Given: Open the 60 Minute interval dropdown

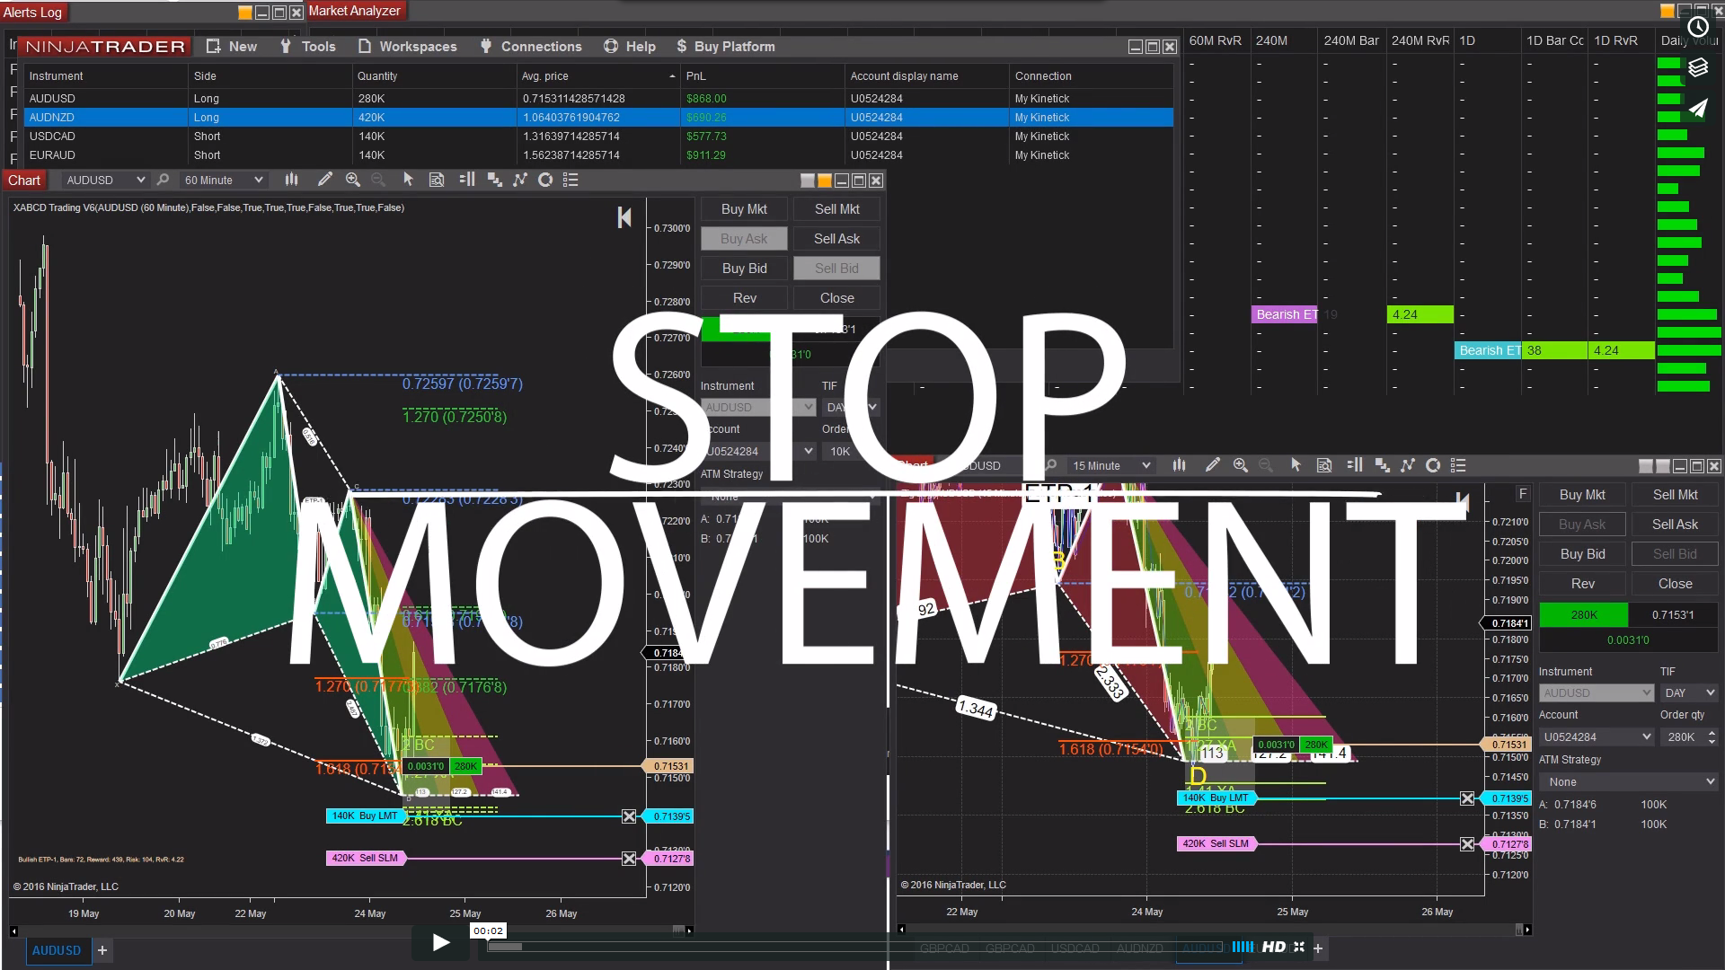Looking at the screenshot, I should [x=223, y=180].
